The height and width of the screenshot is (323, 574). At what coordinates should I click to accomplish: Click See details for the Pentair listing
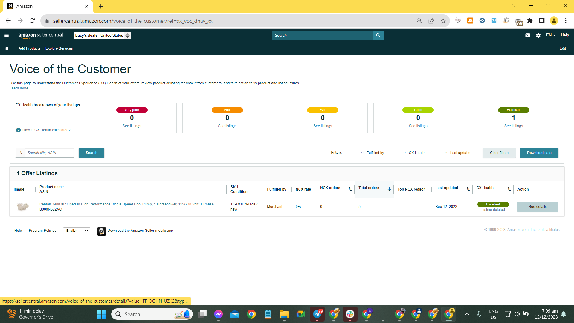pyautogui.click(x=538, y=207)
